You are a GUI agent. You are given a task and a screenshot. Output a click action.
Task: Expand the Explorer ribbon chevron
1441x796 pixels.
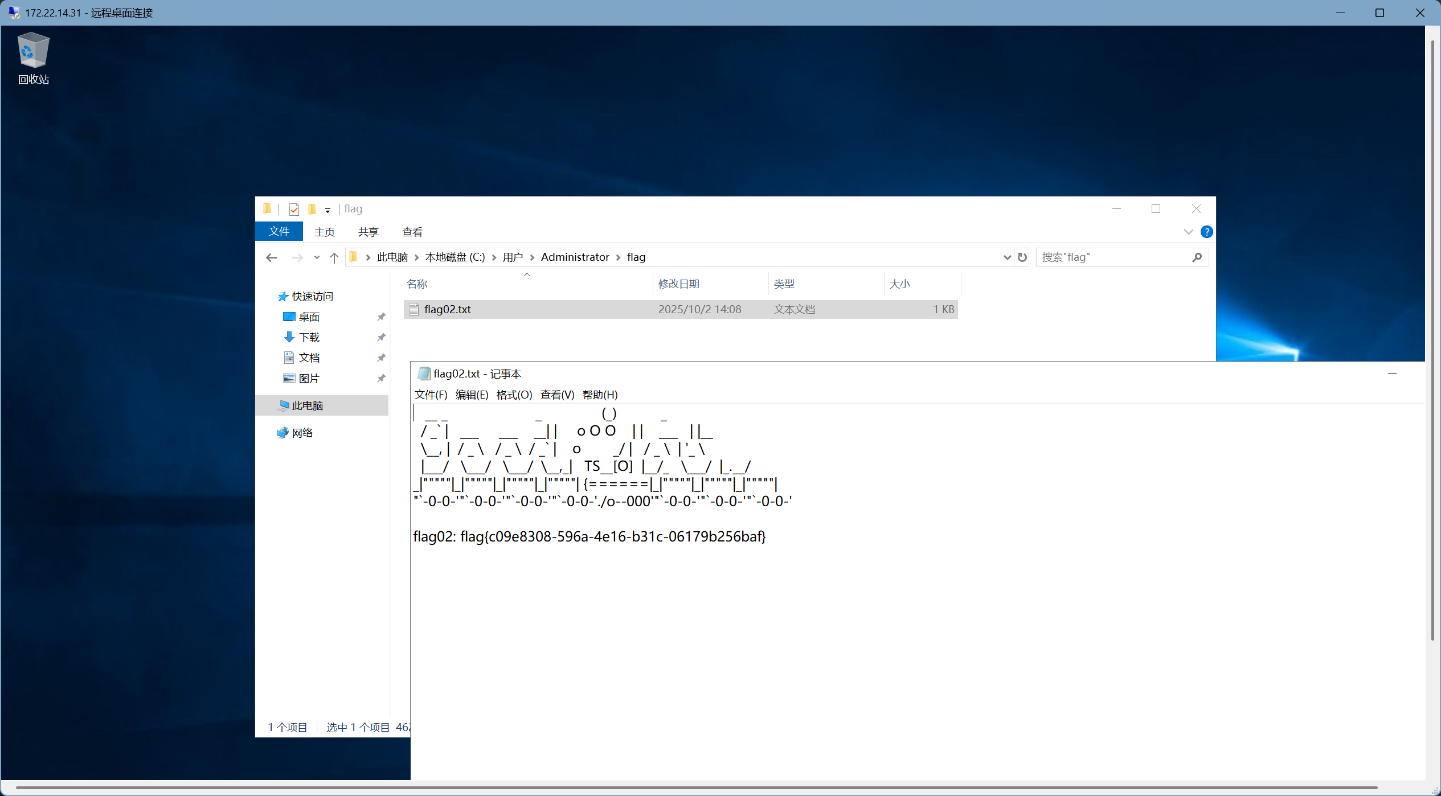[x=1188, y=232]
